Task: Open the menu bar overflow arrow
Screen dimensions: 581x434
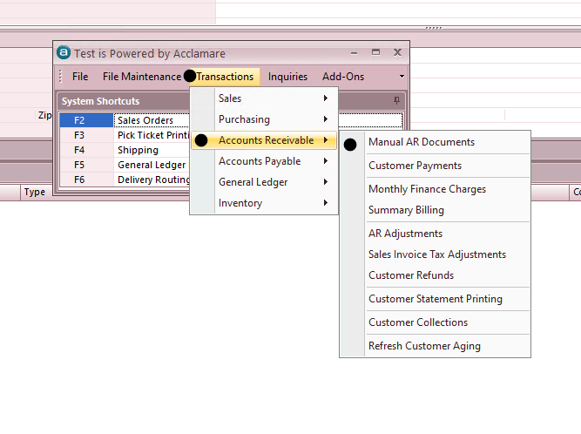Action: (402, 77)
